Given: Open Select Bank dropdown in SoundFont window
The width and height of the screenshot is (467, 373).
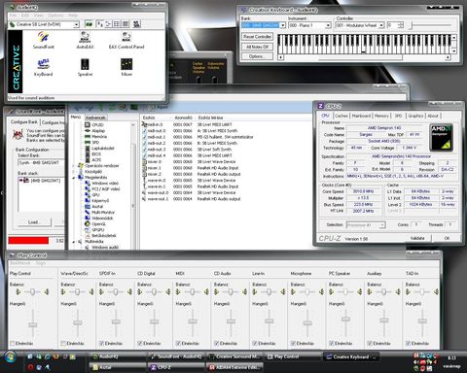Looking at the screenshot, I should [x=41, y=163].
